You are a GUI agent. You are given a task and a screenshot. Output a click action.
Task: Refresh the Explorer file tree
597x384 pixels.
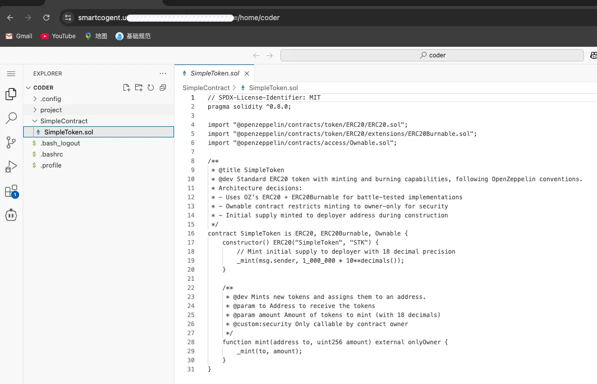(x=151, y=88)
